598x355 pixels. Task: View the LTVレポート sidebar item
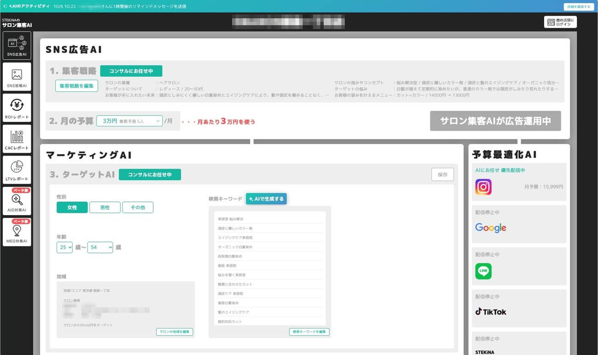tap(17, 170)
